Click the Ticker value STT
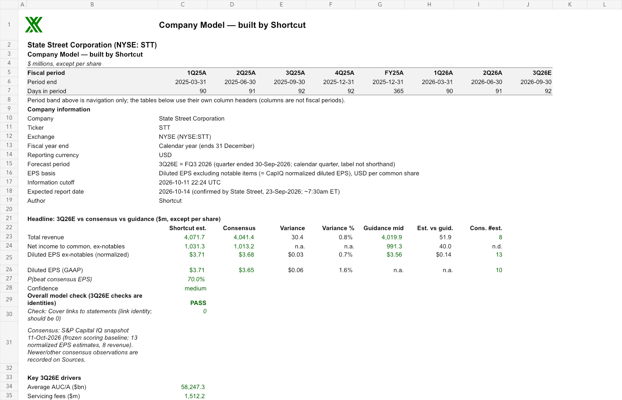 (x=164, y=127)
